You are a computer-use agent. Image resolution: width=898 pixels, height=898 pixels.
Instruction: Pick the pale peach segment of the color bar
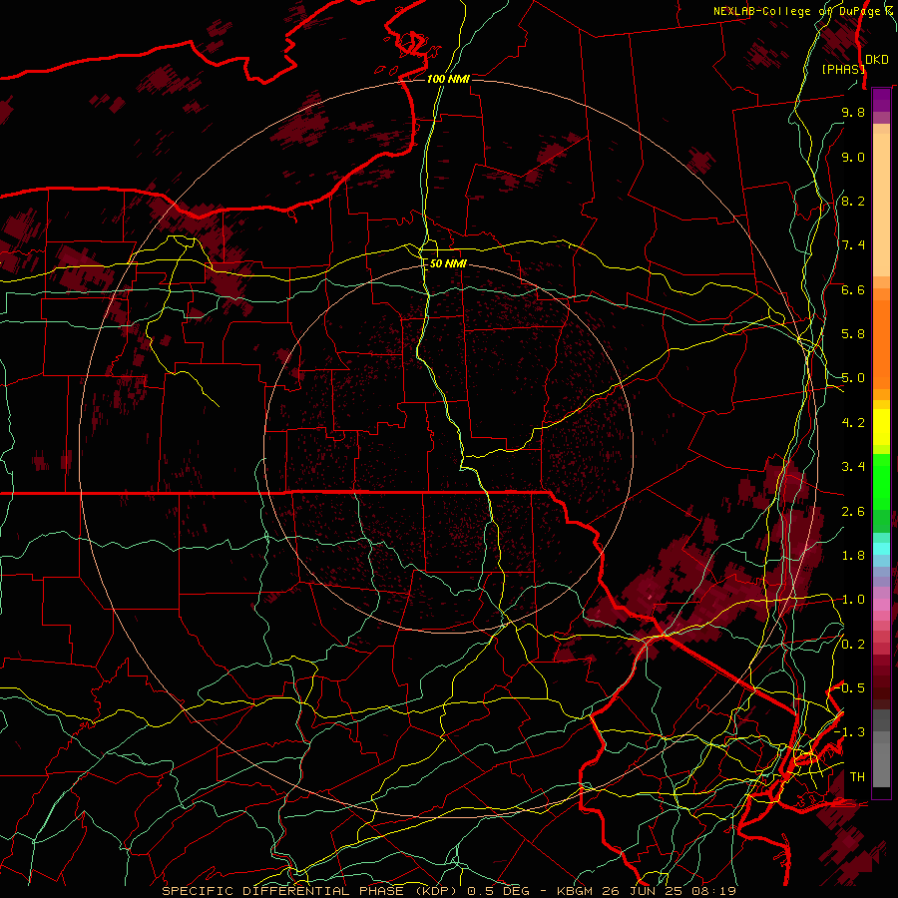881,205
